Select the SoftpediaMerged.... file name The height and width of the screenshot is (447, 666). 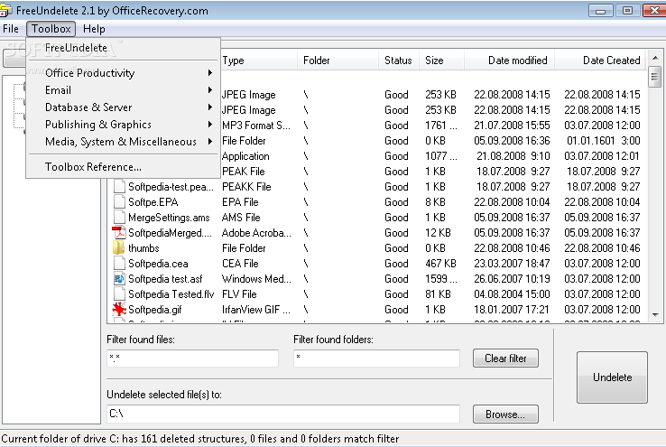[x=170, y=233]
